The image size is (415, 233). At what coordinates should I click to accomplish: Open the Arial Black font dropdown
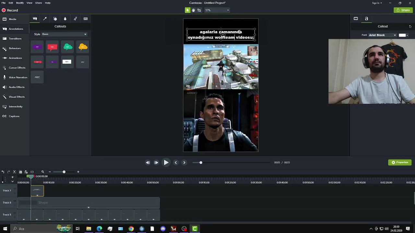click(383, 35)
